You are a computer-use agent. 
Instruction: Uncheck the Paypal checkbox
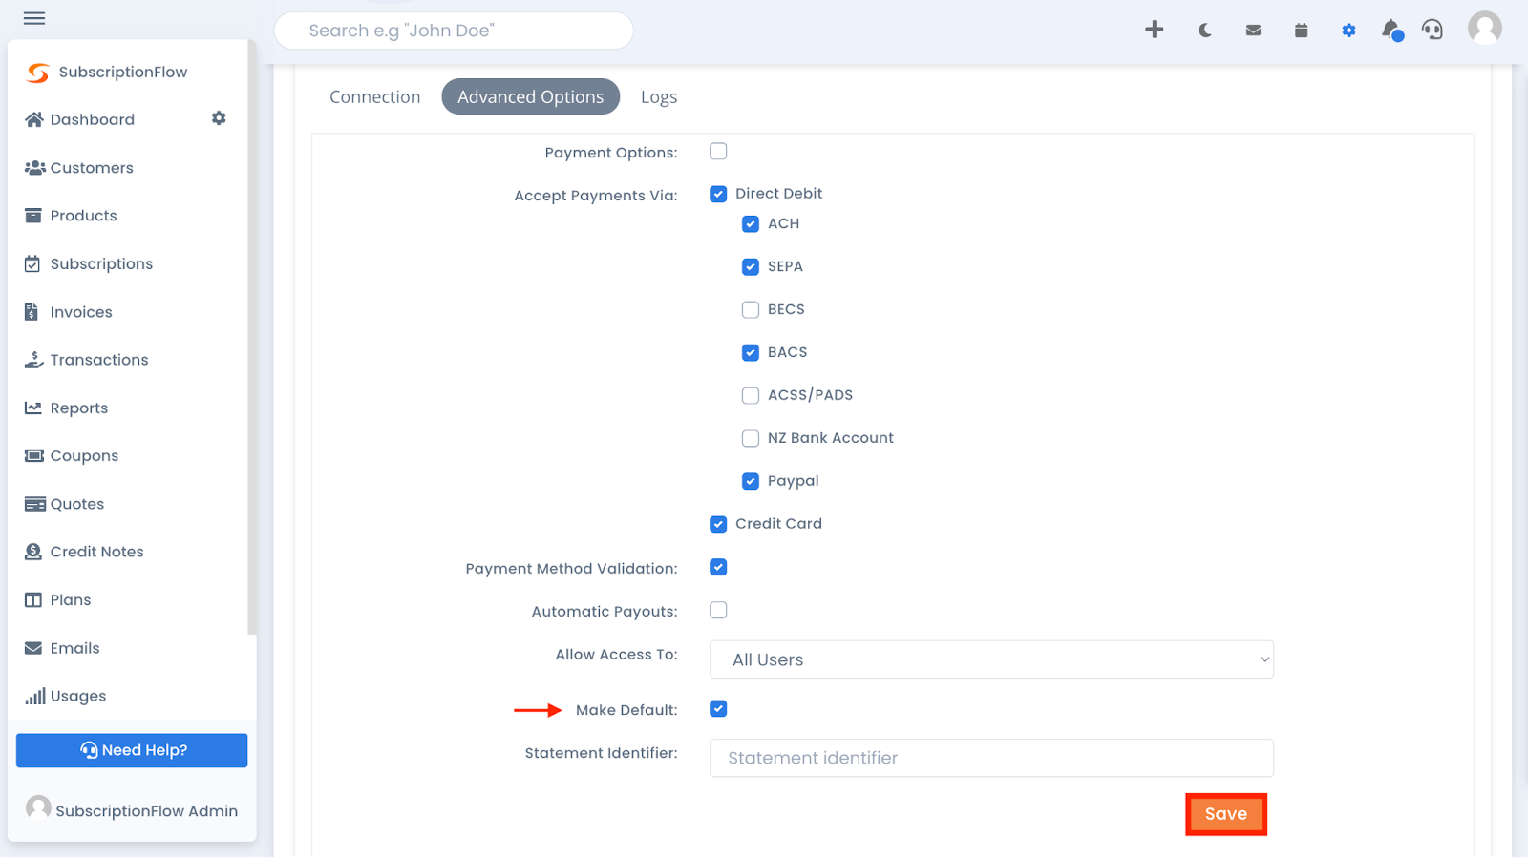click(x=751, y=482)
